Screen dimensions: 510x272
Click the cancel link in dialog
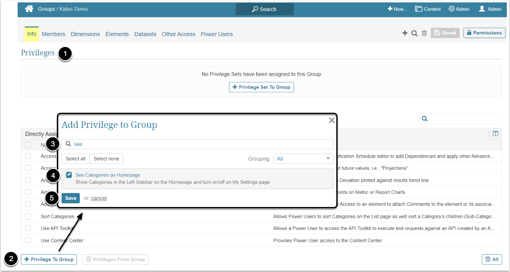(x=99, y=198)
